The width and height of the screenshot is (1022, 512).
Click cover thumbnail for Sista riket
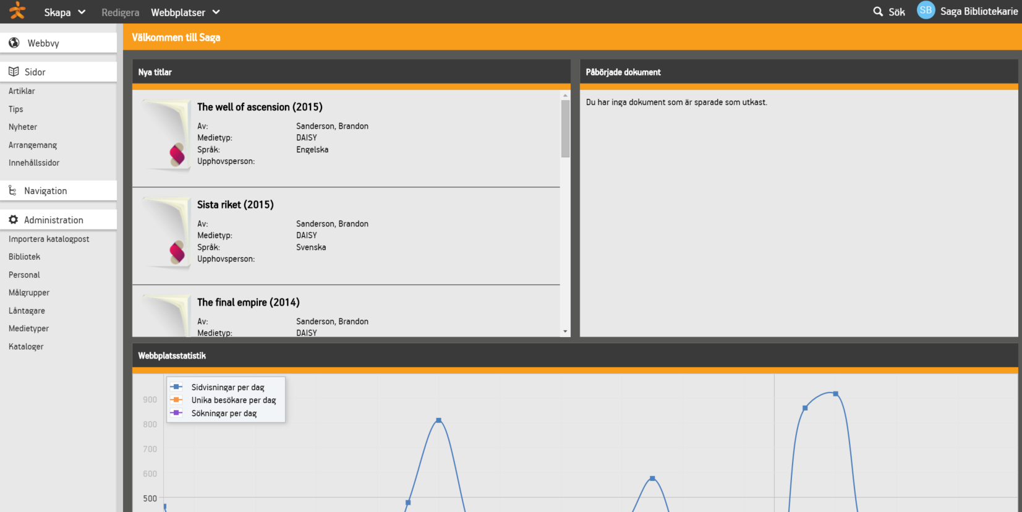pyautogui.click(x=166, y=233)
